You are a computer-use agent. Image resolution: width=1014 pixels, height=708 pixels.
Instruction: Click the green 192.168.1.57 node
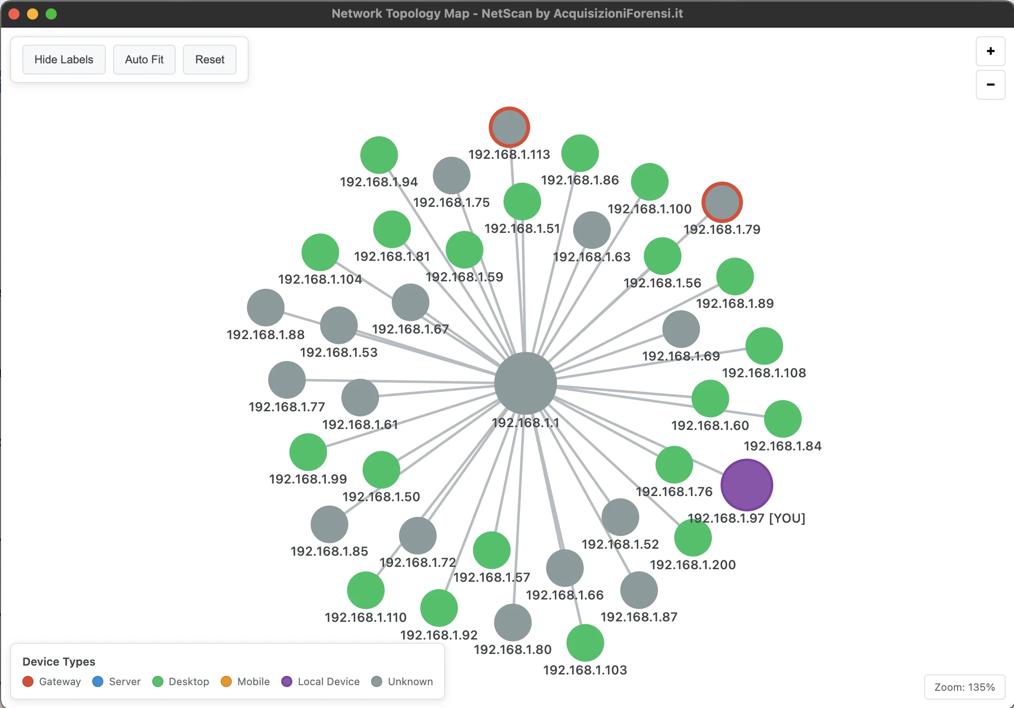[x=492, y=551]
